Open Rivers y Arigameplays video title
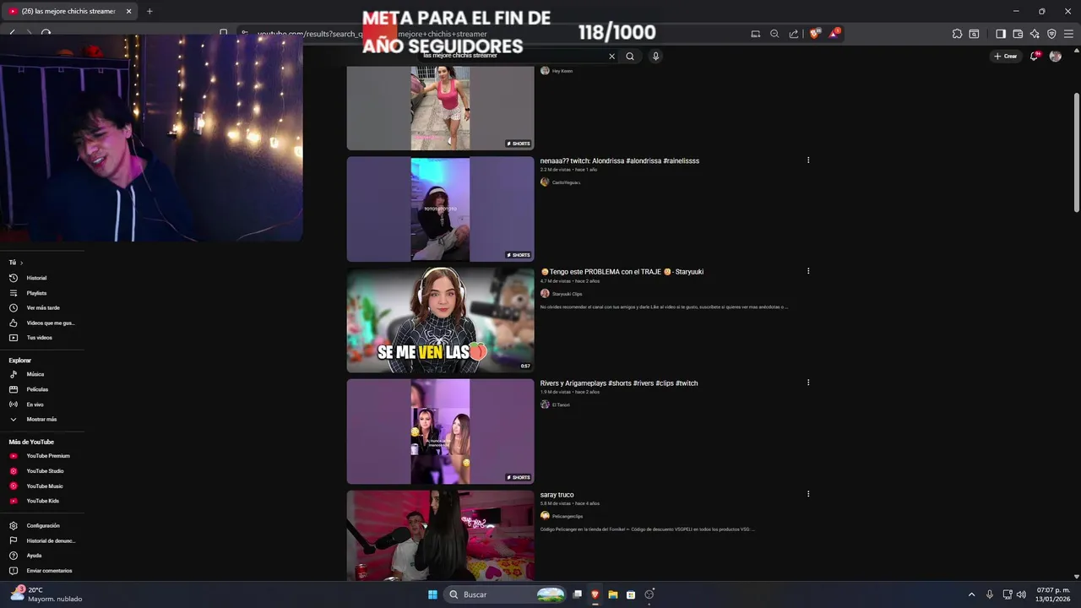 (x=619, y=383)
